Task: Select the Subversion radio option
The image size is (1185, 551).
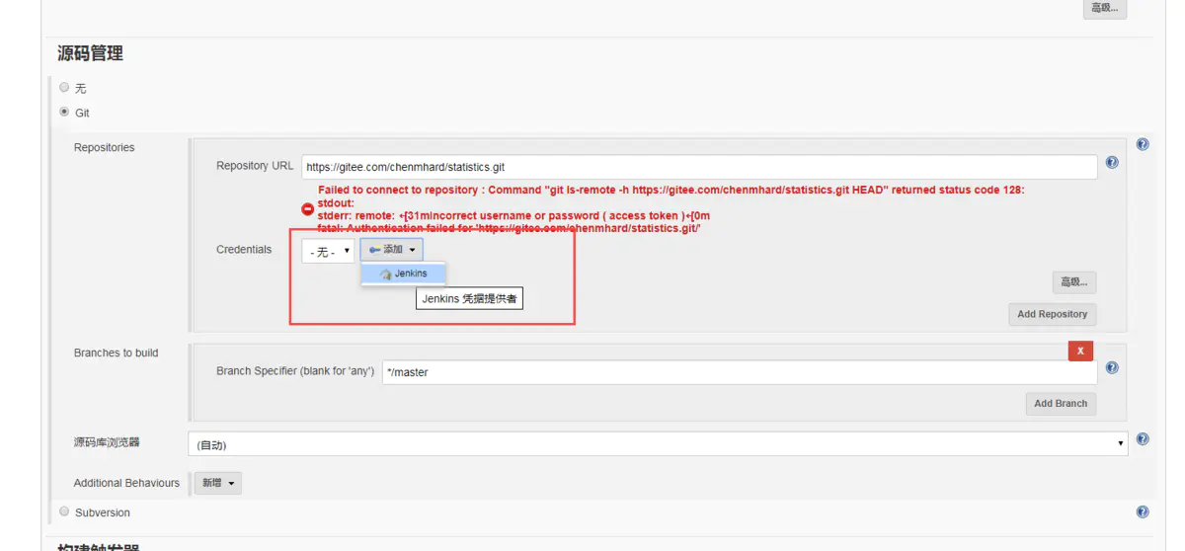Action: pos(64,512)
